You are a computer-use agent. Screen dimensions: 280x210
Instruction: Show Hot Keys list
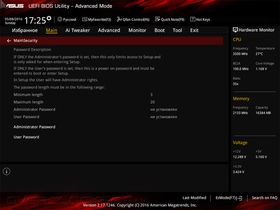pyautogui.click(x=200, y=19)
